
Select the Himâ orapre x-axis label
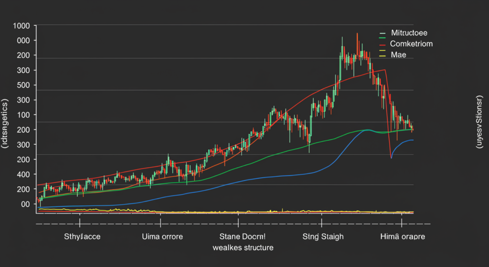click(x=402, y=236)
